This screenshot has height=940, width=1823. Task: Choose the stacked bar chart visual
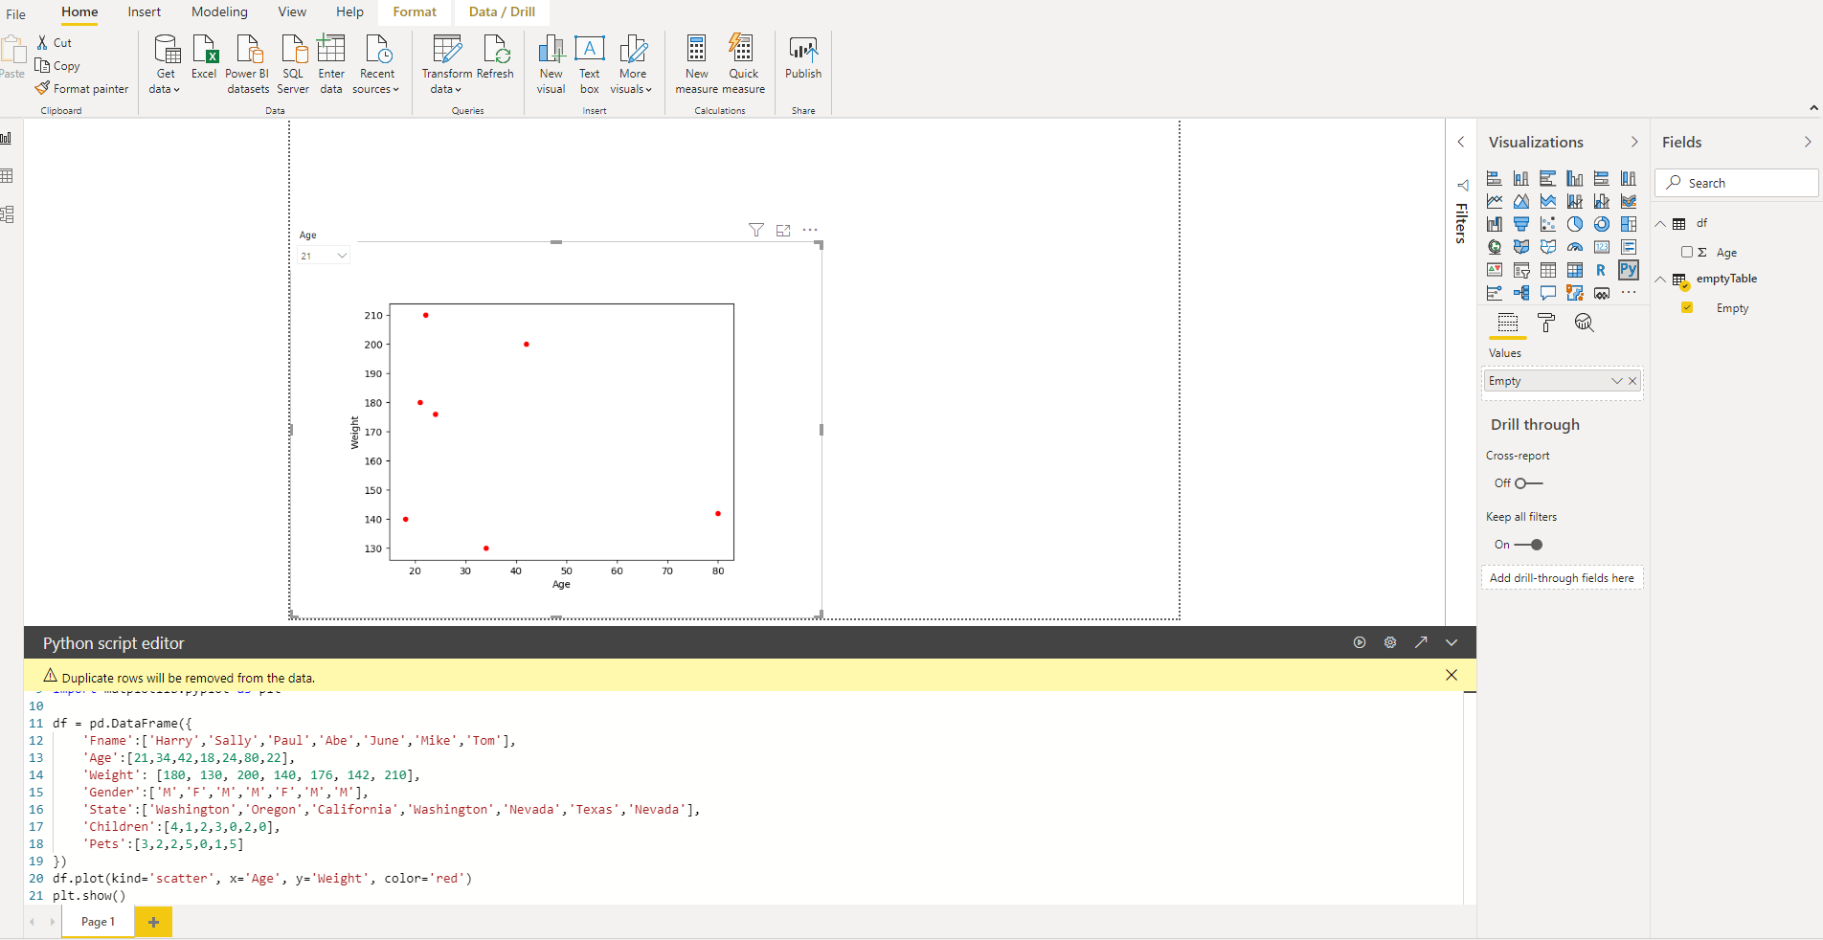(x=1494, y=178)
